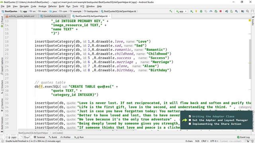Image resolution: width=255 pixels, height=143 pixels.
Task: Open the UTF-8 encoding selector
Action: click(214, 141)
